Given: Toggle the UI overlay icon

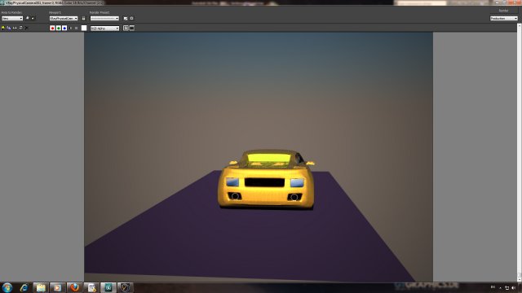Looking at the screenshot, I should point(126,28).
